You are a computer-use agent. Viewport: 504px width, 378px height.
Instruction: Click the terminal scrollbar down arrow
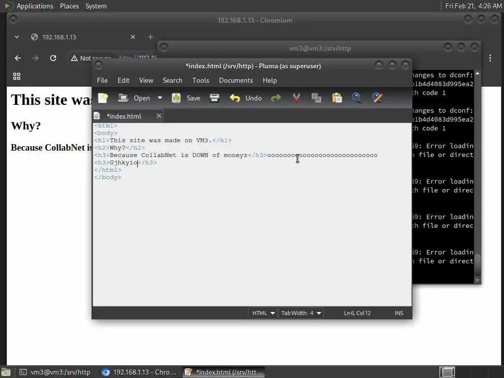coord(477,281)
